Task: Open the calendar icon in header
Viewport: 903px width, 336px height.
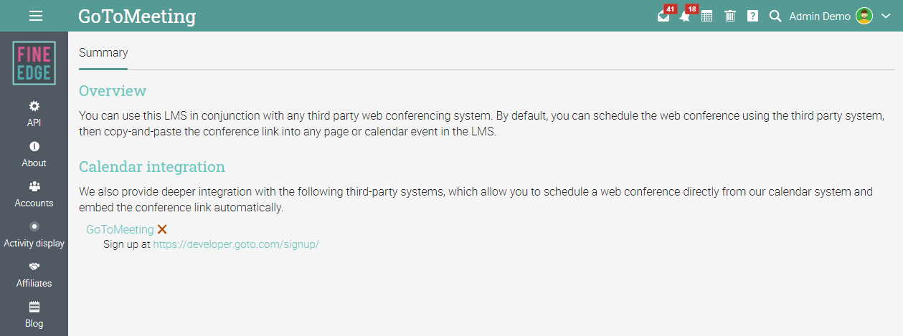Action: (x=706, y=16)
